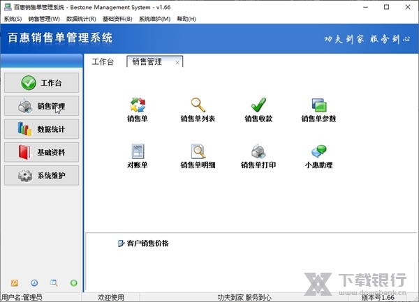Click the blue clock icon in sidebar bottom
This screenshot has height=302, width=419.
tap(34, 282)
